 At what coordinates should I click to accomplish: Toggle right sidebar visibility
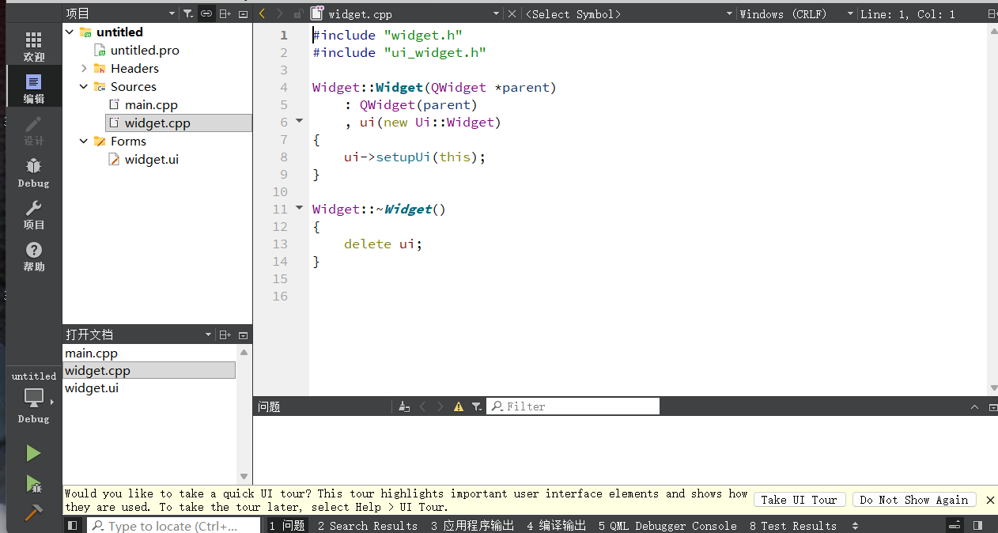pos(978,525)
